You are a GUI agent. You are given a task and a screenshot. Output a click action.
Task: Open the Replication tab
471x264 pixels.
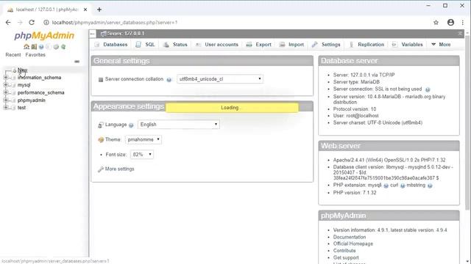click(x=366, y=44)
